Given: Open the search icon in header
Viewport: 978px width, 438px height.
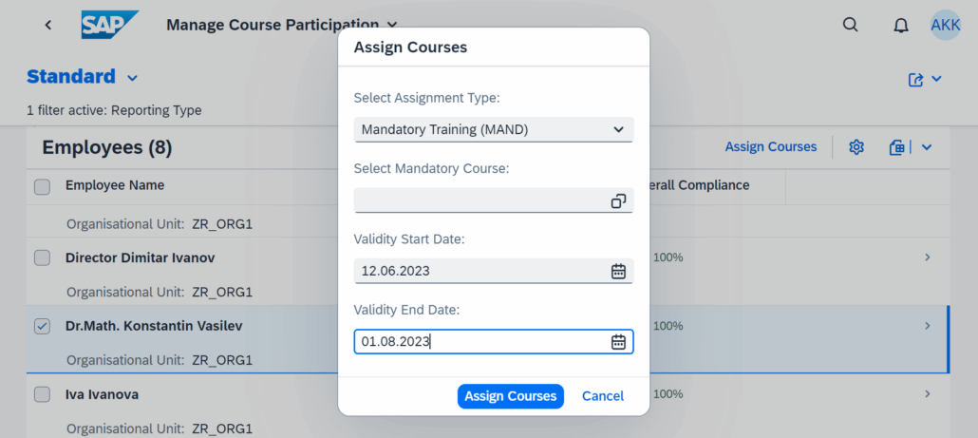Looking at the screenshot, I should (851, 25).
